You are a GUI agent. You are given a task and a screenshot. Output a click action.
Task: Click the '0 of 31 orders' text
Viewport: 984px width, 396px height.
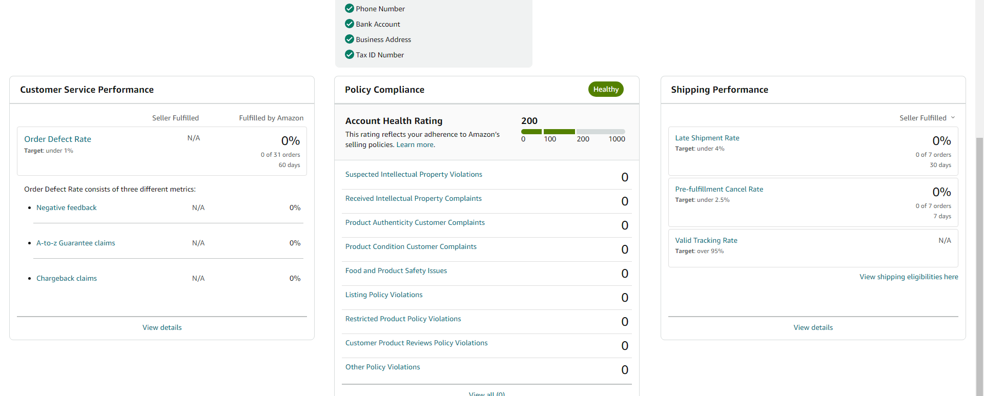[280, 155]
